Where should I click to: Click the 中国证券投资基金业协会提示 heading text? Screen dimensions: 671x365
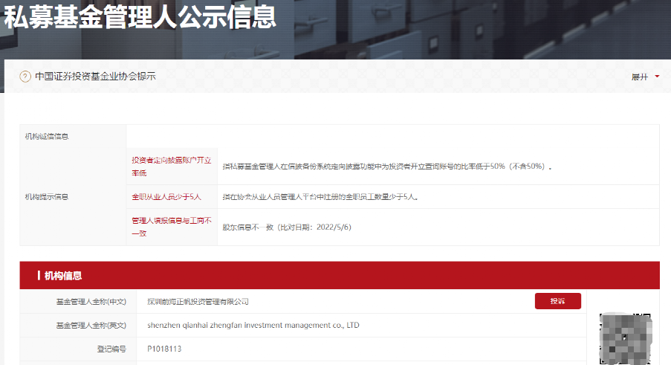[95, 77]
